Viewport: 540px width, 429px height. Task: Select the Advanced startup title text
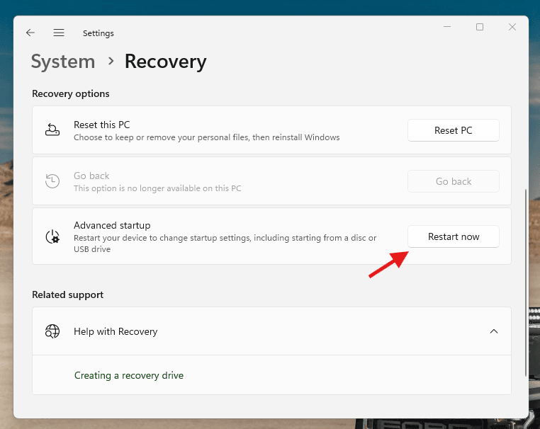pos(112,225)
